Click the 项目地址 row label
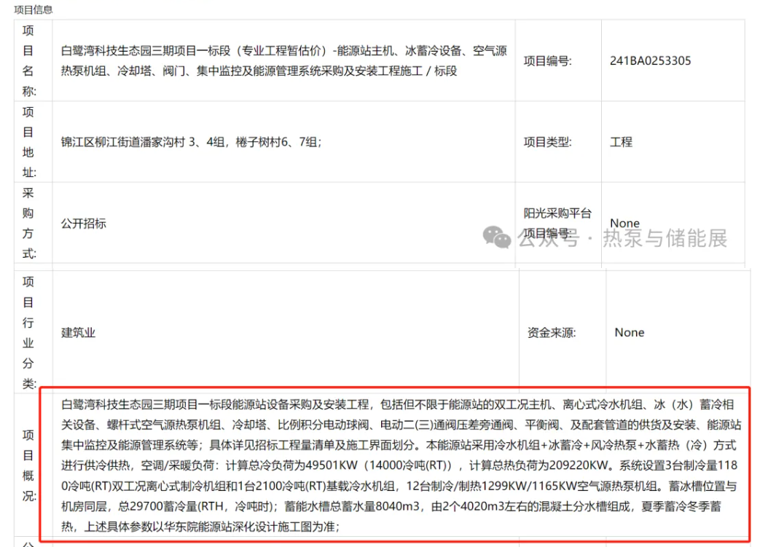 click(28, 142)
